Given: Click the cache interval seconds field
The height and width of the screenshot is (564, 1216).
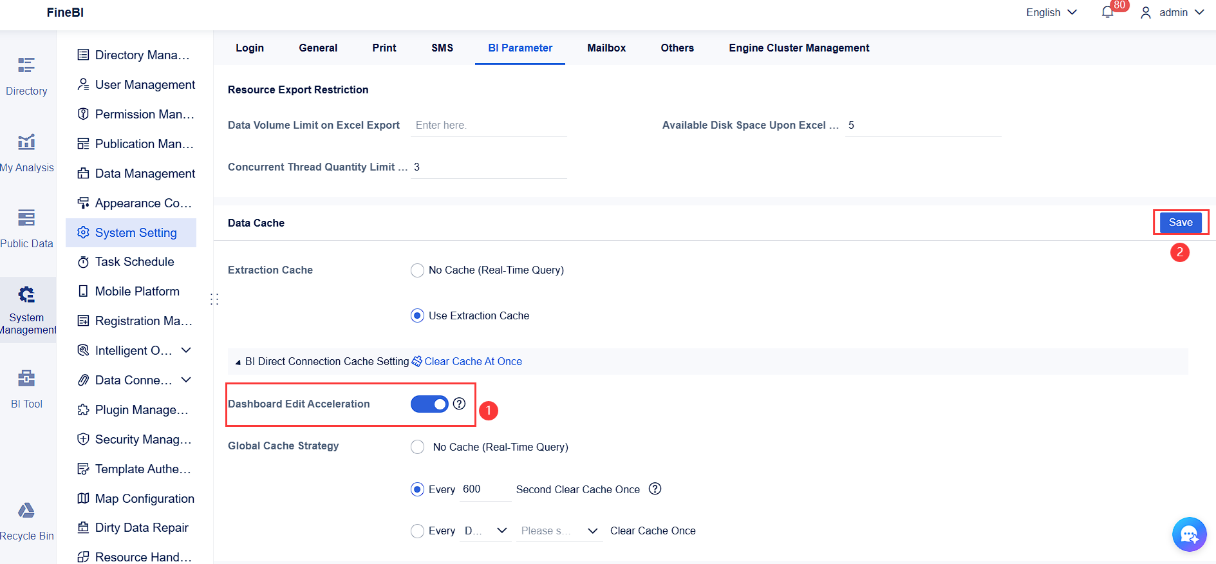Looking at the screenshot, I should 485,489.
